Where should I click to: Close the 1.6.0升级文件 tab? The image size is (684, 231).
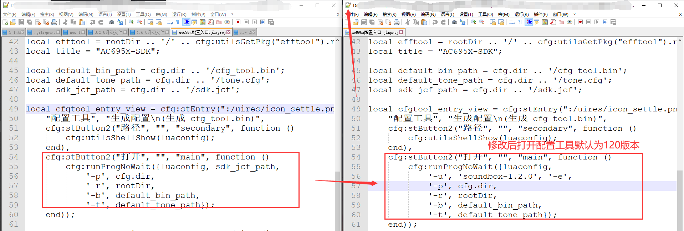pos(167,32)
